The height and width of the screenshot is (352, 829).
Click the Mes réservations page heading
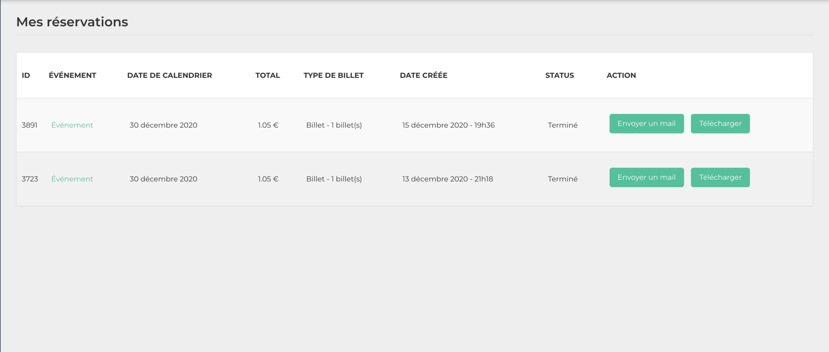(72, 22)
